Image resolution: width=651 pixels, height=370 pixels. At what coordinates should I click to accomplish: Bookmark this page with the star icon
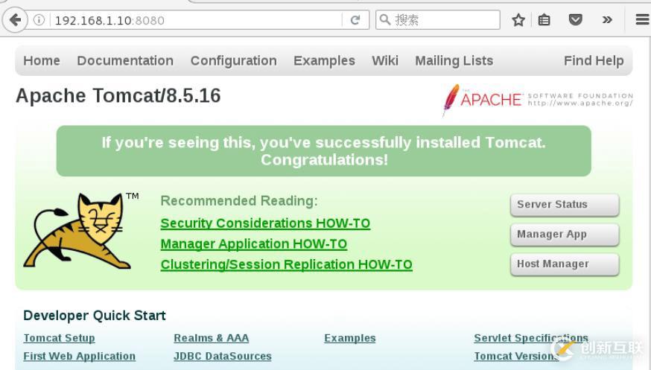pos(518,20)
